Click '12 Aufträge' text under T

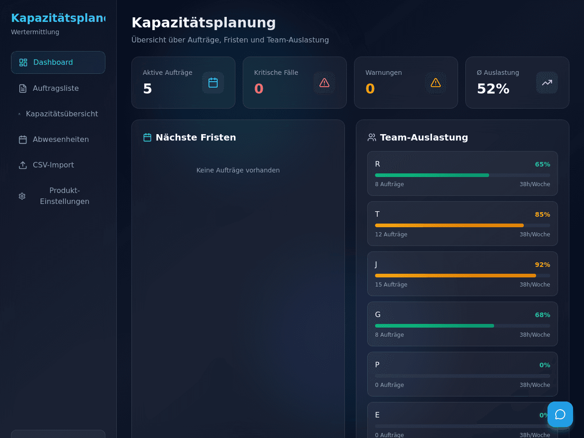(391, 235)
